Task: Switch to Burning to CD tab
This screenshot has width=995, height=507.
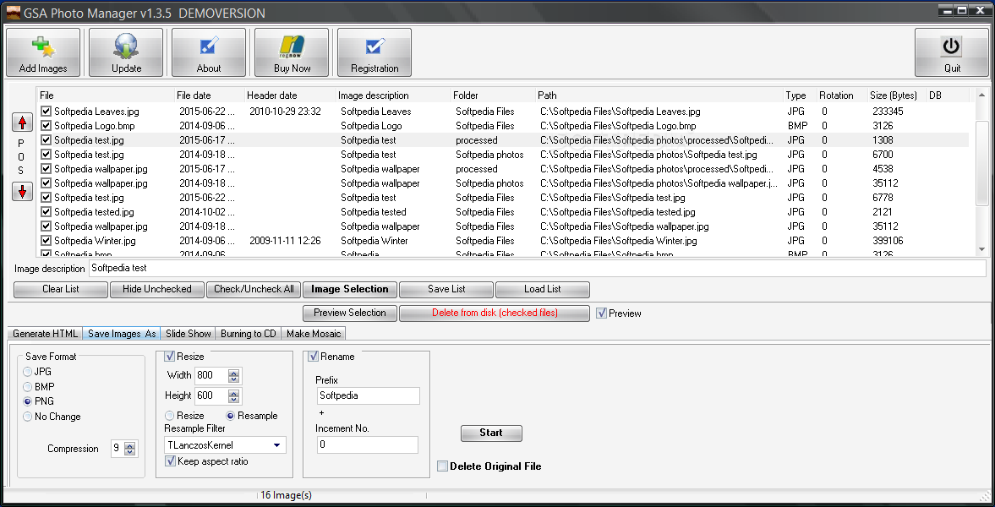Action: tap(248, 333)
